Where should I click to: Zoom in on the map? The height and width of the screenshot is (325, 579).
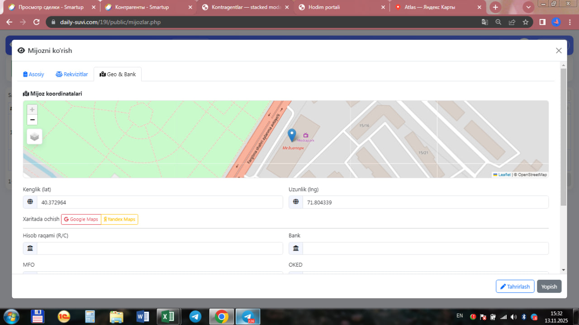pos(32,110)
